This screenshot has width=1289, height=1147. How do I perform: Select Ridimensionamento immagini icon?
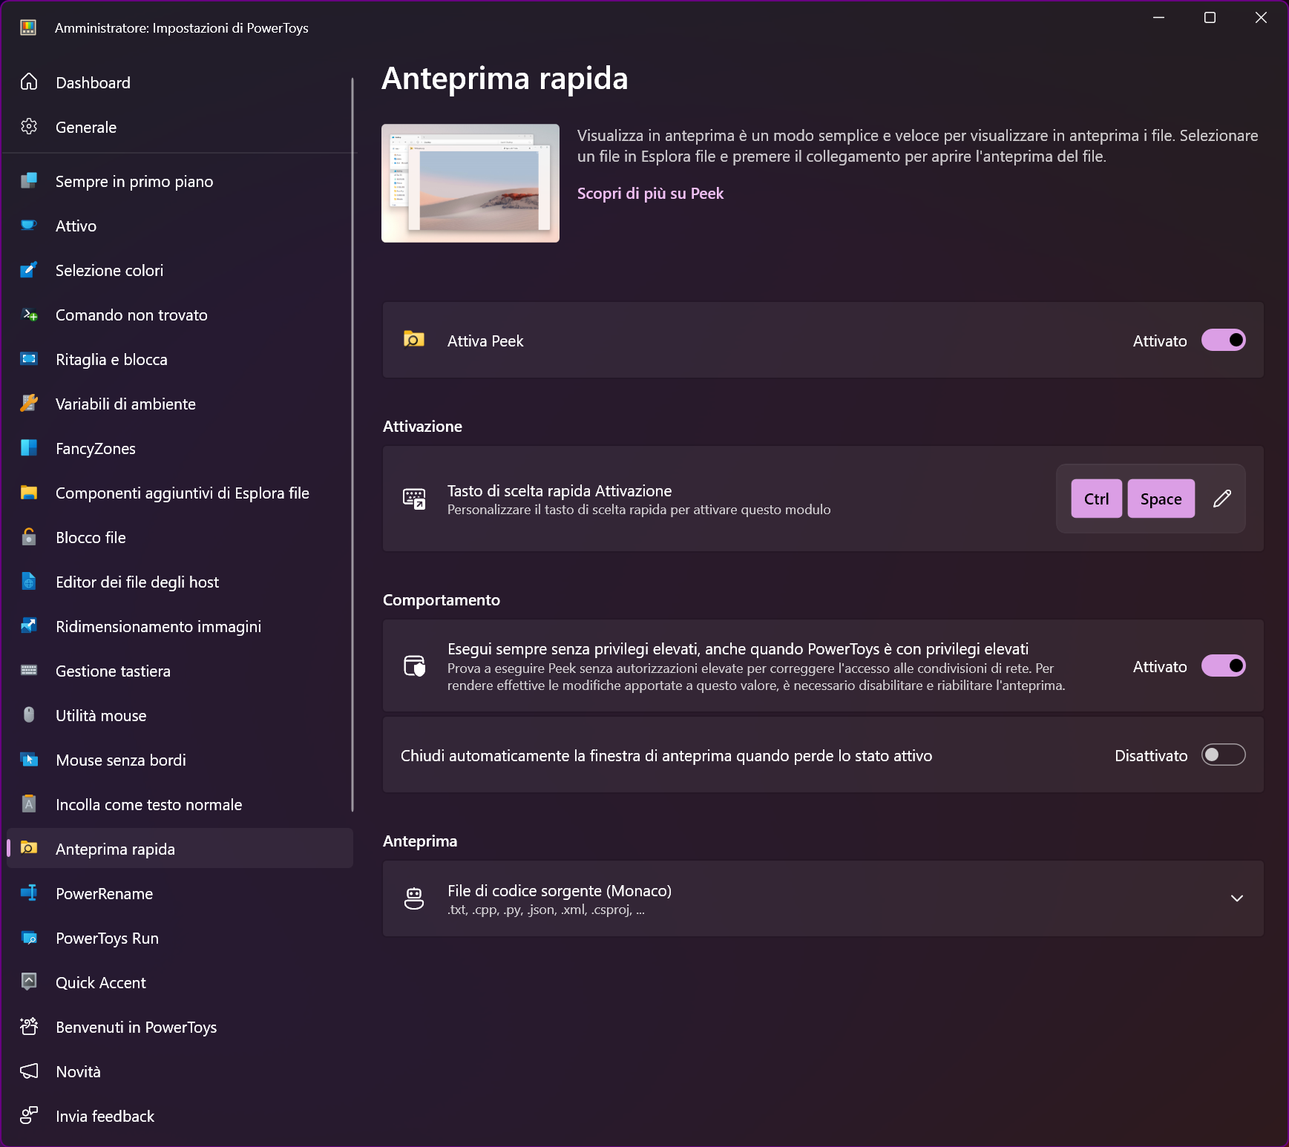29,626
